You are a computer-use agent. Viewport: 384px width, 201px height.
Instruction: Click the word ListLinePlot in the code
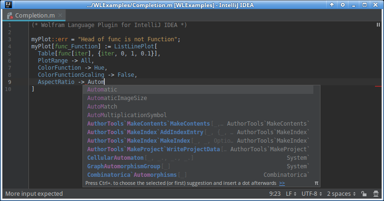pos(134,46)
